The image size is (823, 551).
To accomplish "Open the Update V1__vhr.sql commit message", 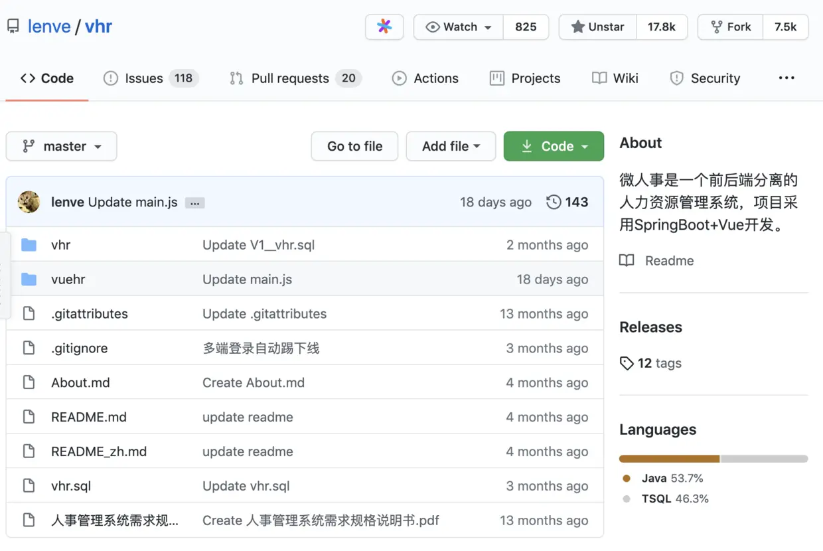I will pos(258,245).
